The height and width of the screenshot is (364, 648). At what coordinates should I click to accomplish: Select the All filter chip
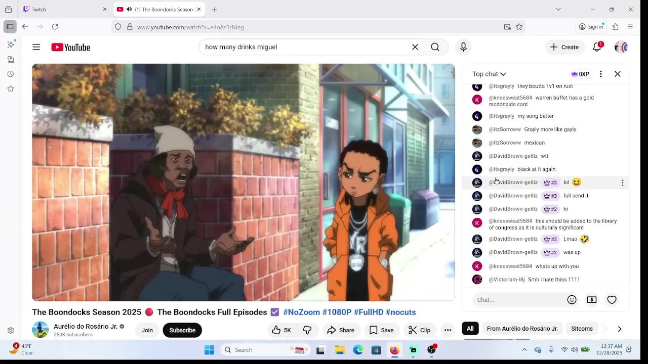(470, 329)
